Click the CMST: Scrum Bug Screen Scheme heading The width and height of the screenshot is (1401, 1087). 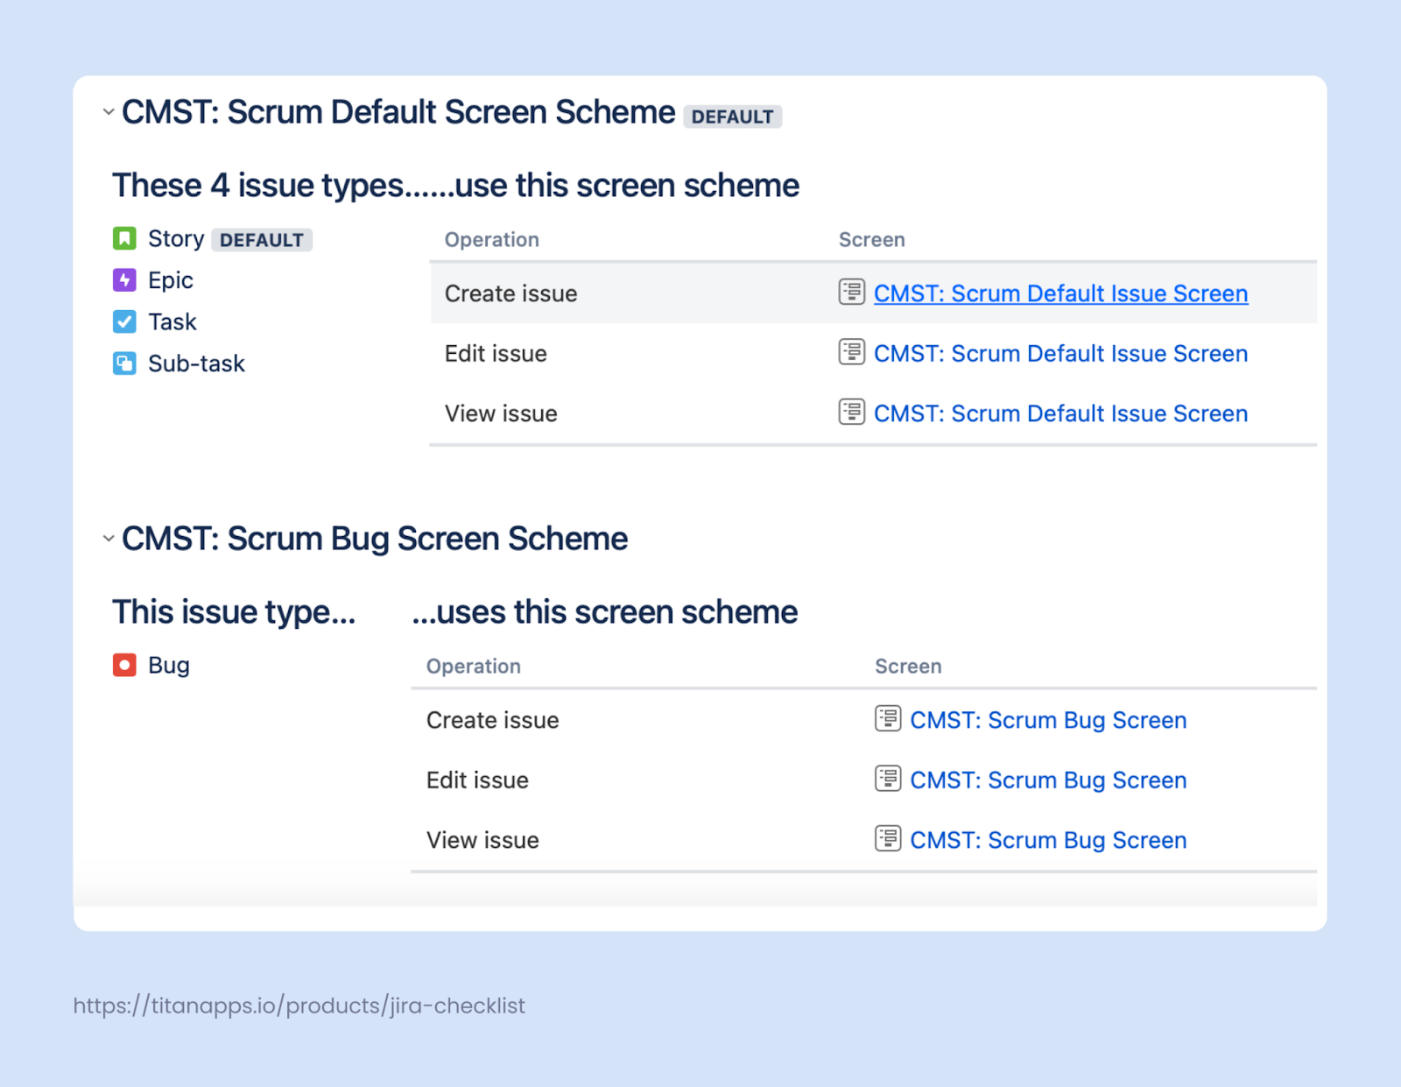375,539
